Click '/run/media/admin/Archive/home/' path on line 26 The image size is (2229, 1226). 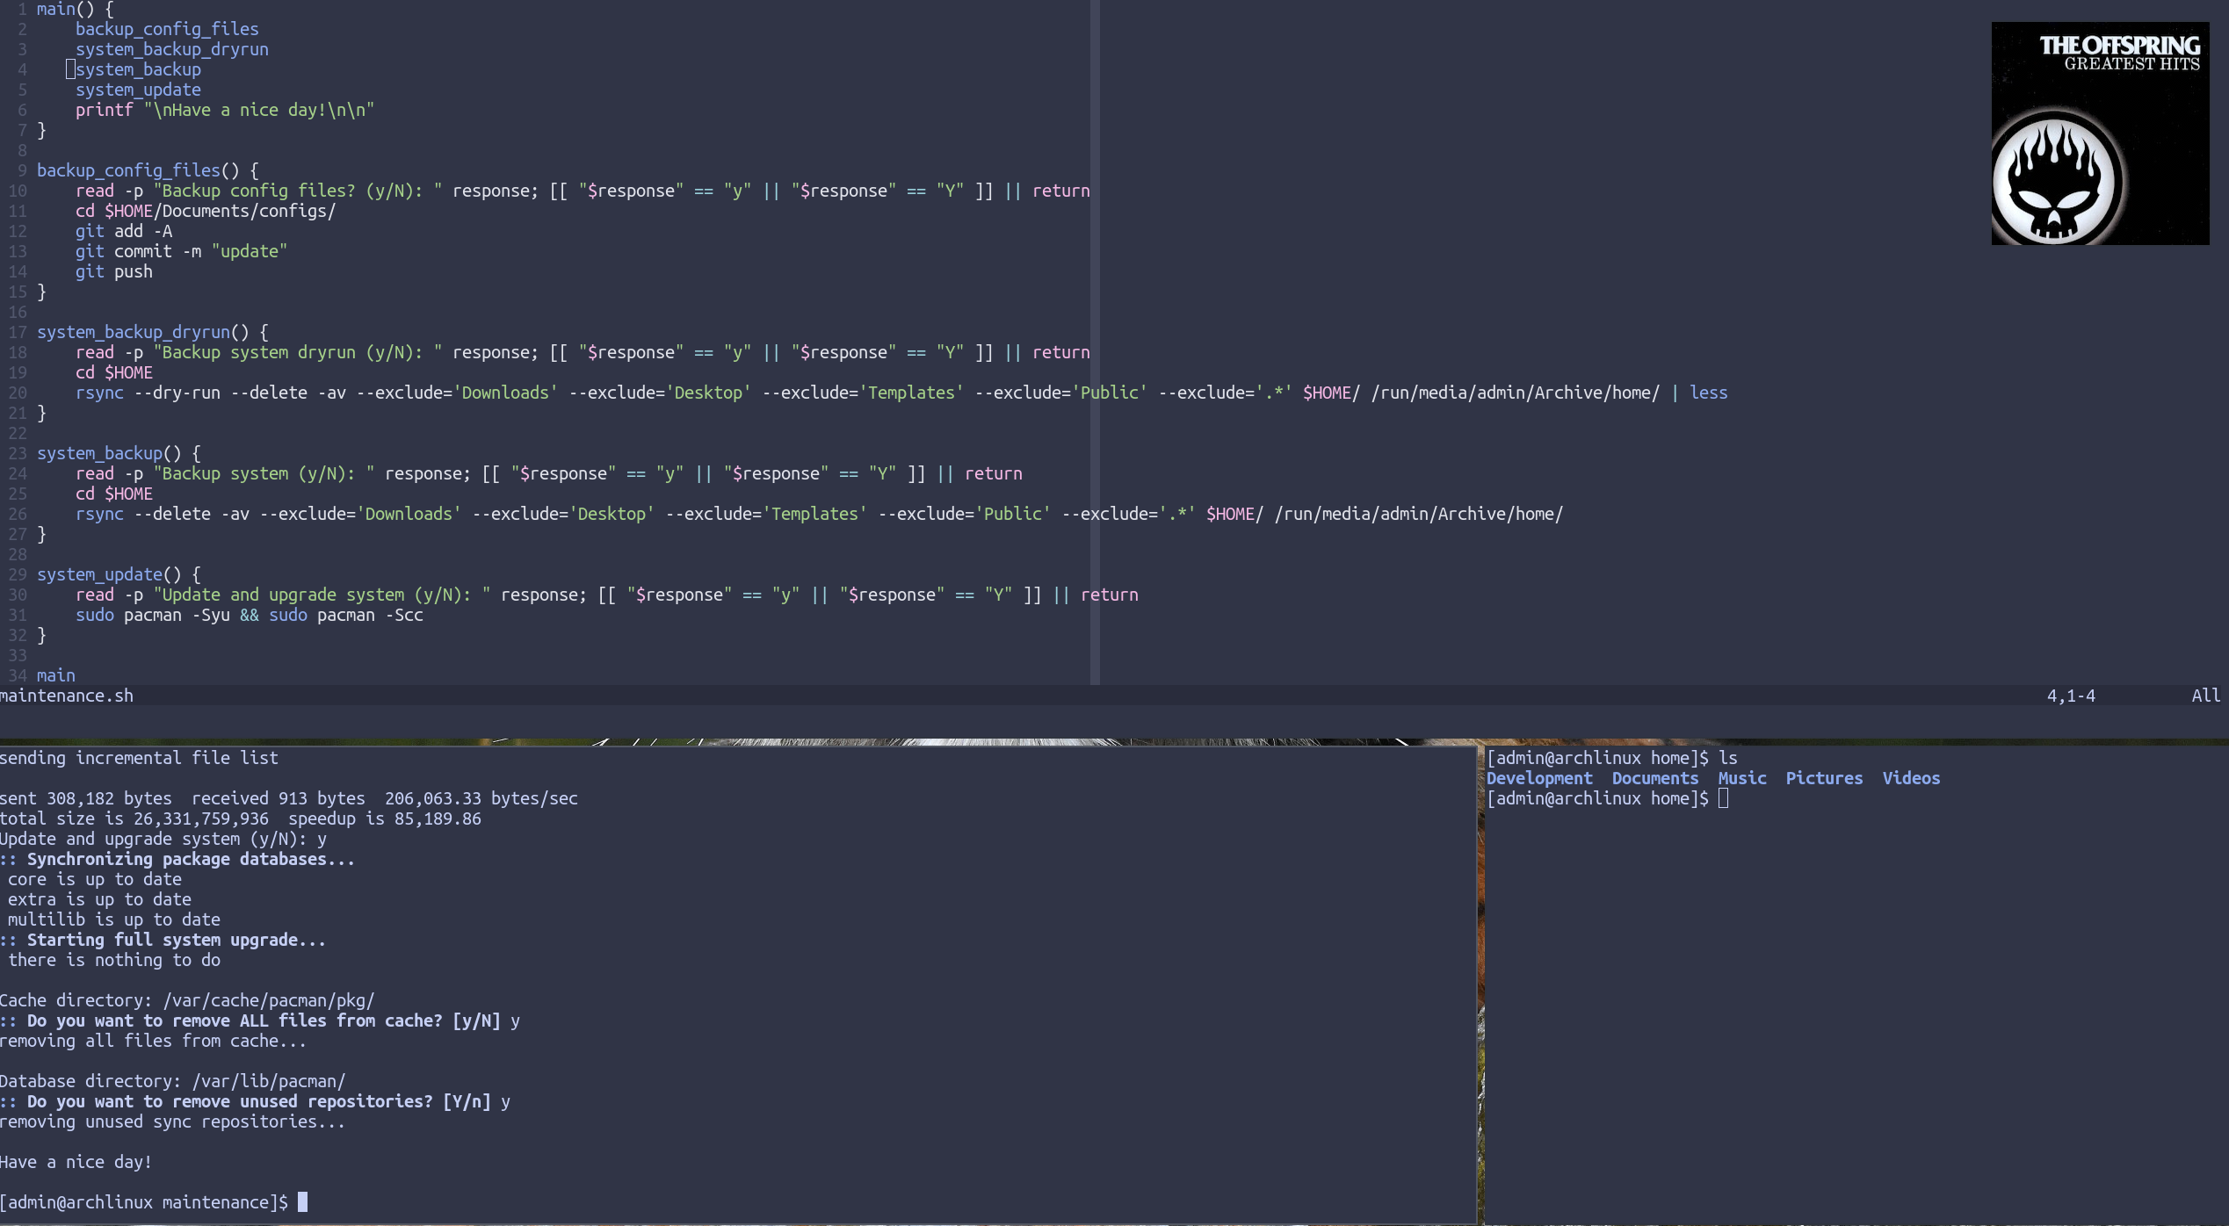(1419, 514)
